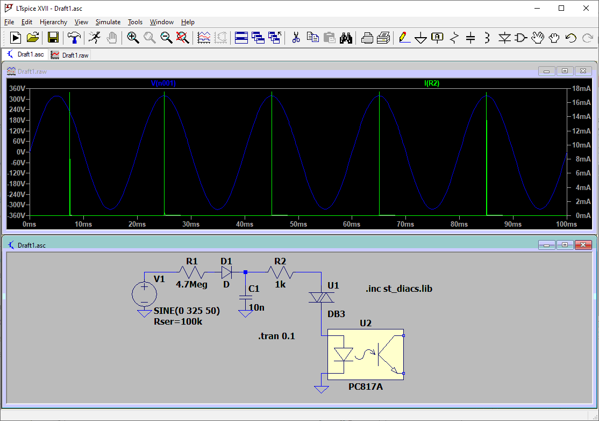The image size is (599, 421).
Task: Click the New Schematic toolbar icon
Action: point(15,38)
